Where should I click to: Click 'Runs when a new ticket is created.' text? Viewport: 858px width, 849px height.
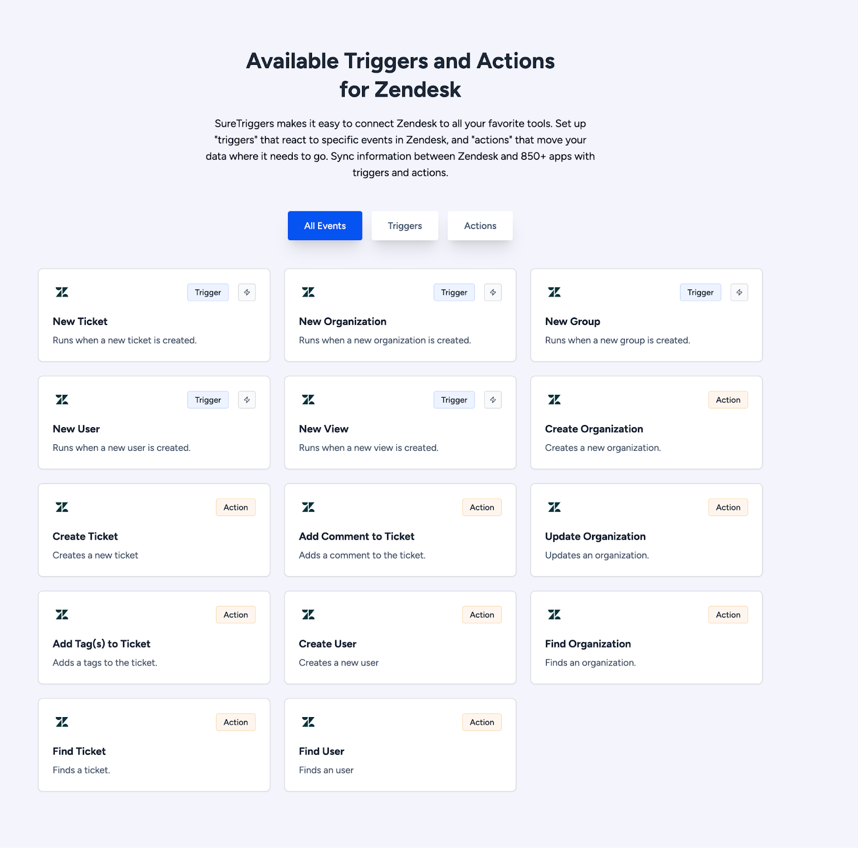[124, 340]
